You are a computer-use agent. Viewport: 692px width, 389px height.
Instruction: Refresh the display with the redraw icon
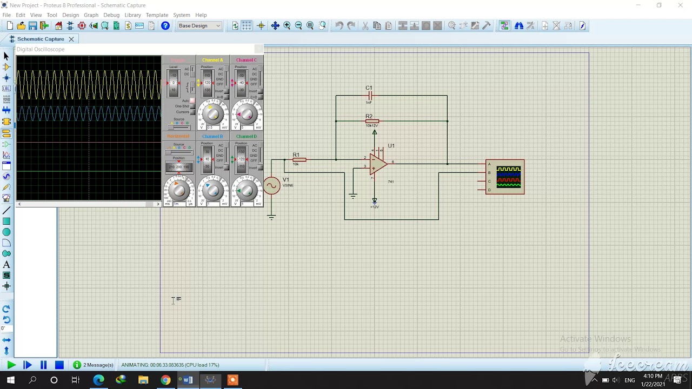(235, 26)
